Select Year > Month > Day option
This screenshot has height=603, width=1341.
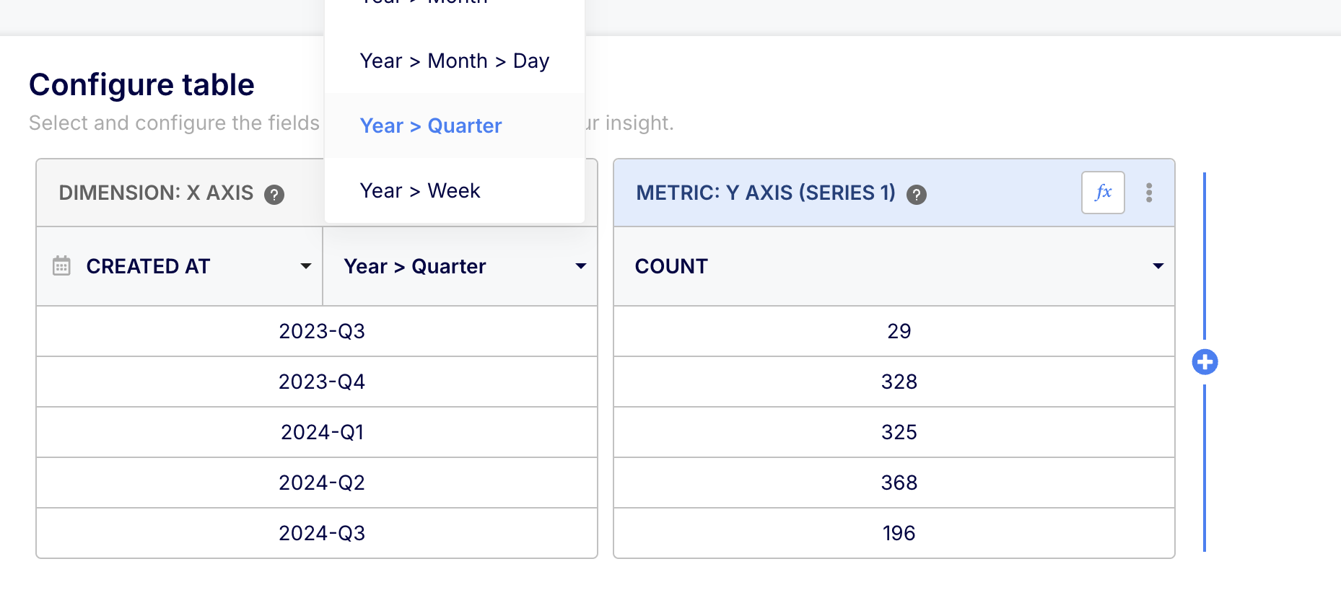454,61
